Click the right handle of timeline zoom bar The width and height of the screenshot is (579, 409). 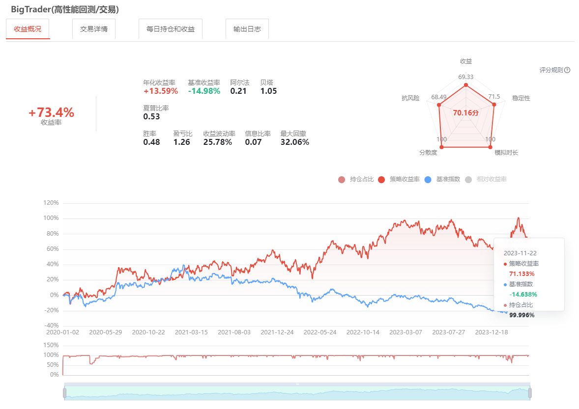530,393
